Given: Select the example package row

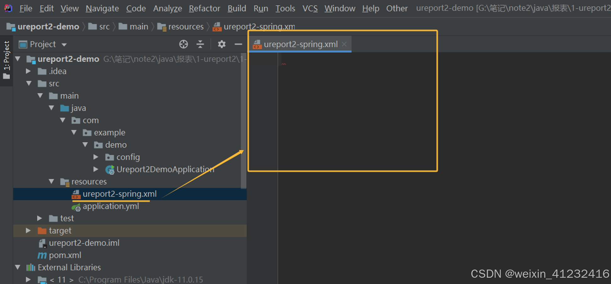Looking at the screenshot, I should click(x=130, y=133).
